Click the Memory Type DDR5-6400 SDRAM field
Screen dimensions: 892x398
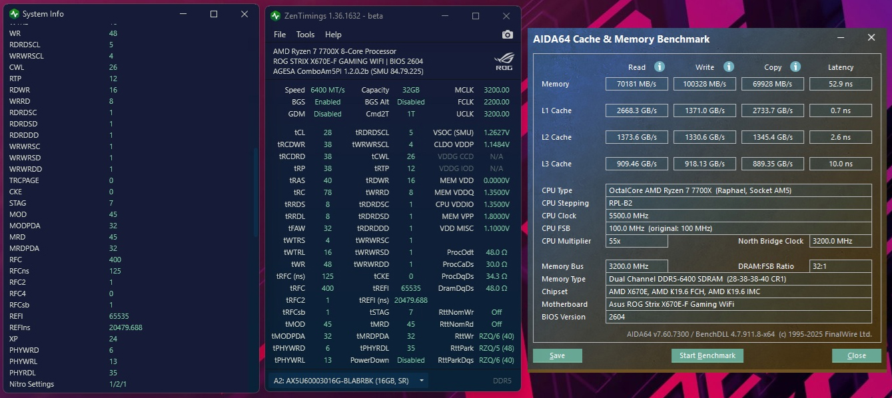(x=739, y=279)
